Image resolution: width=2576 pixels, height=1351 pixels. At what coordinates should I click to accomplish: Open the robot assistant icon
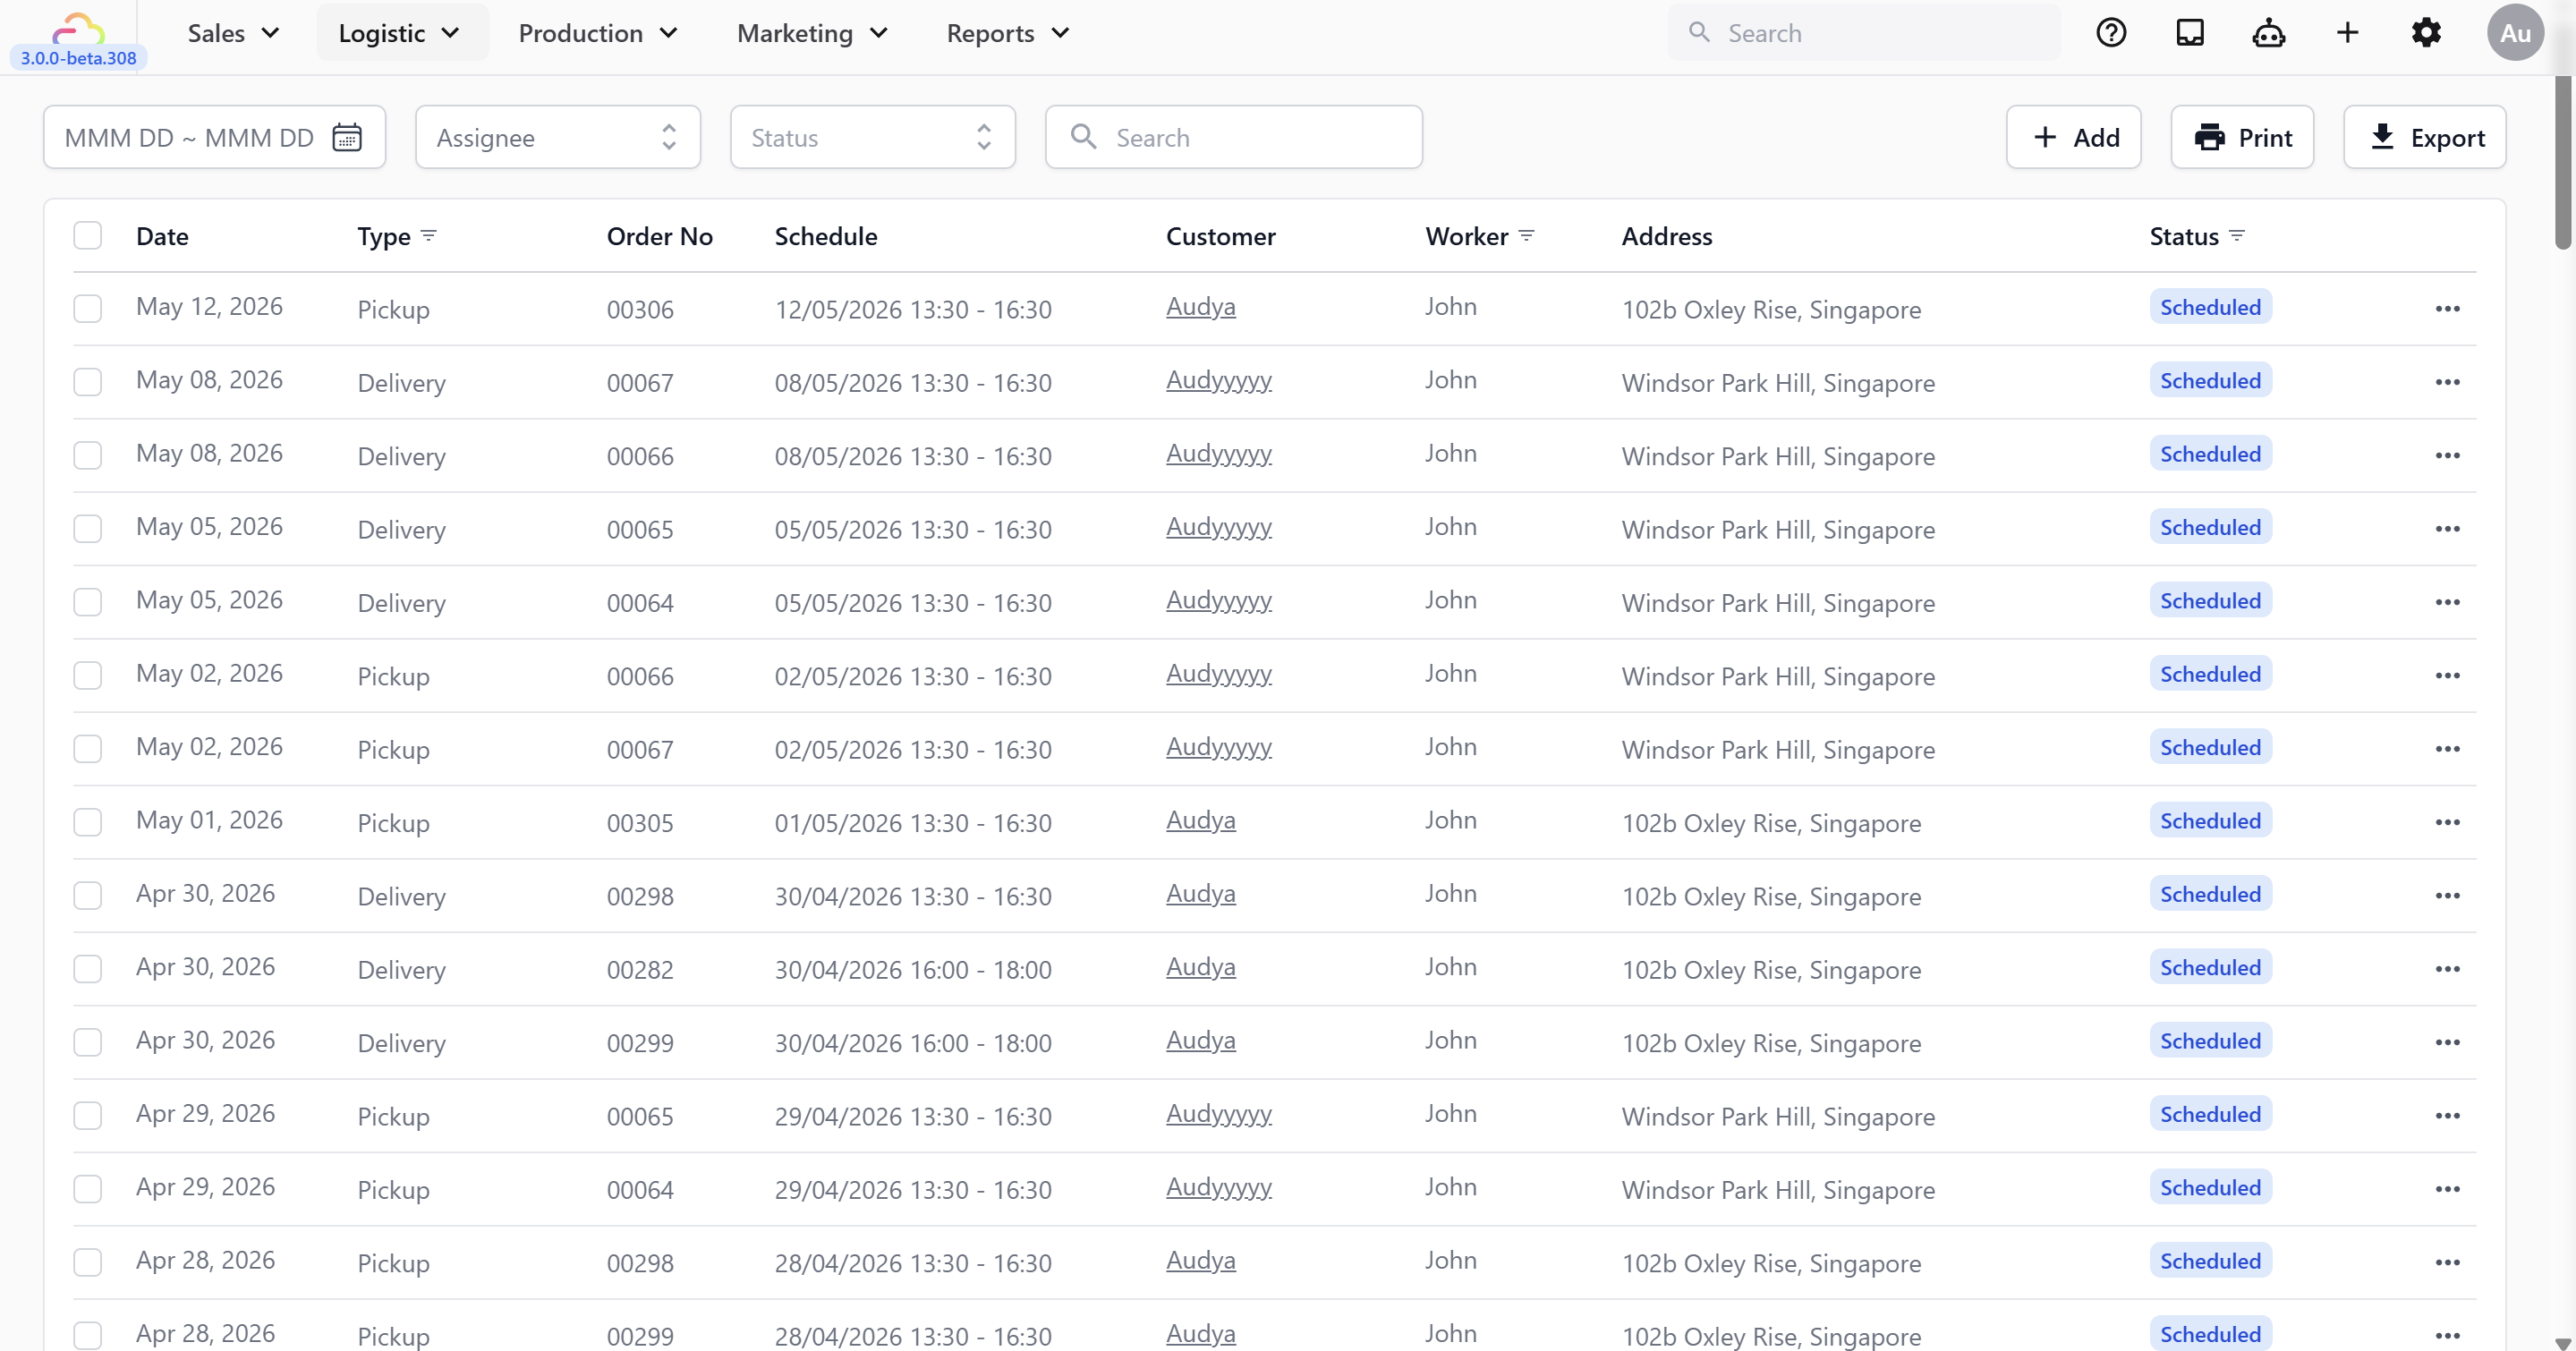click(2268, 33)
